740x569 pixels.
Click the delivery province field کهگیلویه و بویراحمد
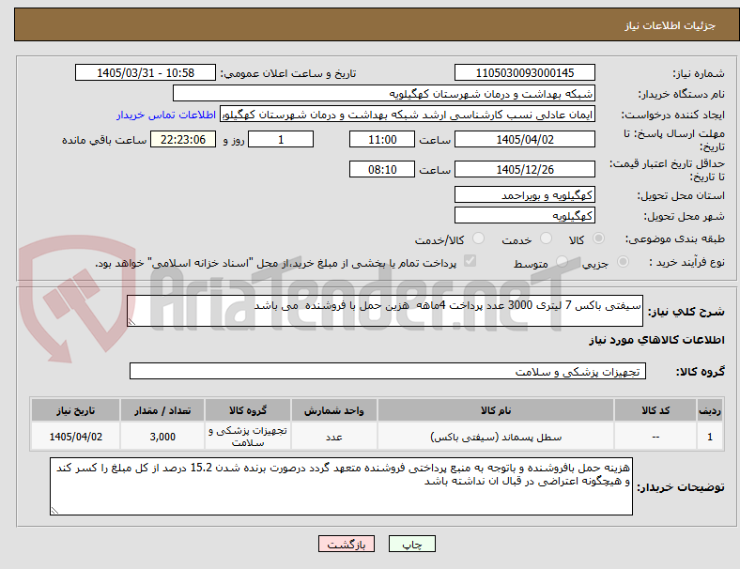click(x=524, y=195)
